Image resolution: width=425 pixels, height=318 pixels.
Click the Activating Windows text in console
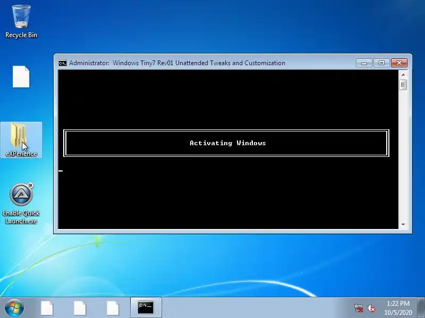(x=228, y=143)
